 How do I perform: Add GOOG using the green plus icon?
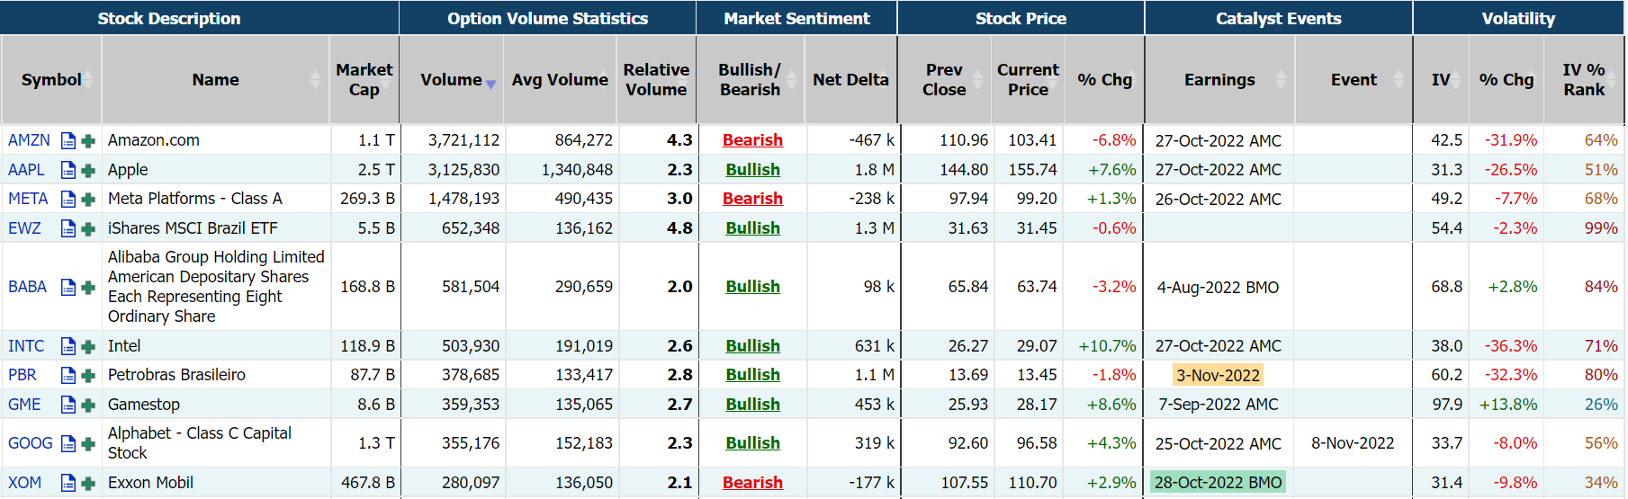tap(88, 443)
